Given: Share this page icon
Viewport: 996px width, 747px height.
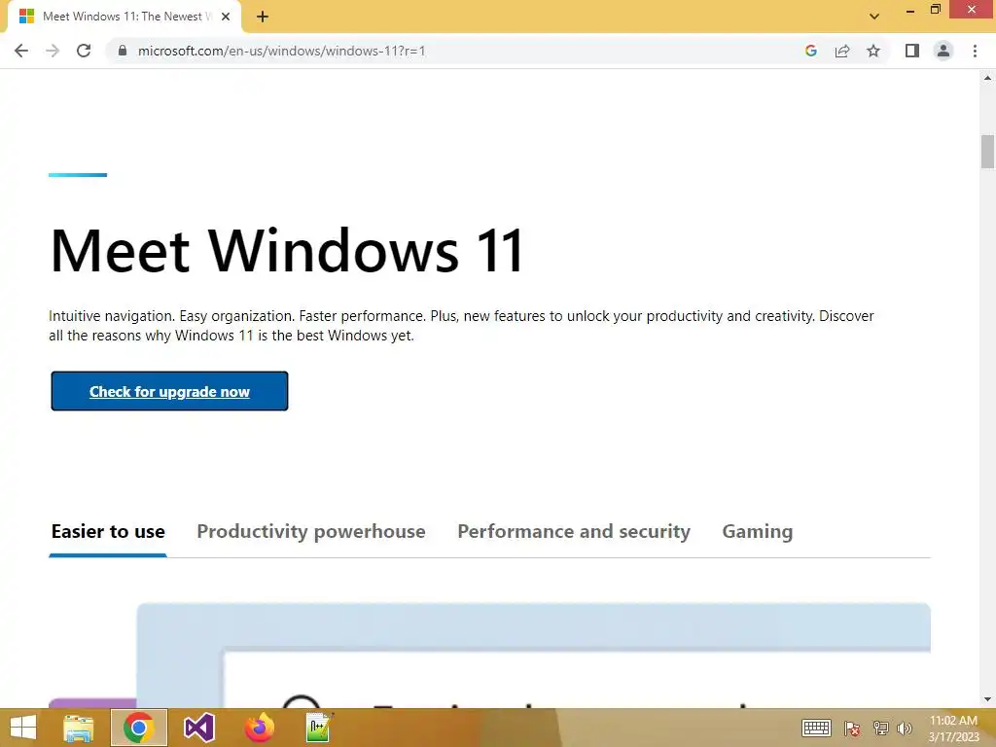Looking at the screenshot, I should pos(842,51).
